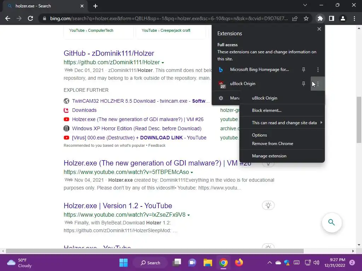Open Holzer.exe VM #26 explore further link
Screen dimensions: 362x271
point(138,119)
